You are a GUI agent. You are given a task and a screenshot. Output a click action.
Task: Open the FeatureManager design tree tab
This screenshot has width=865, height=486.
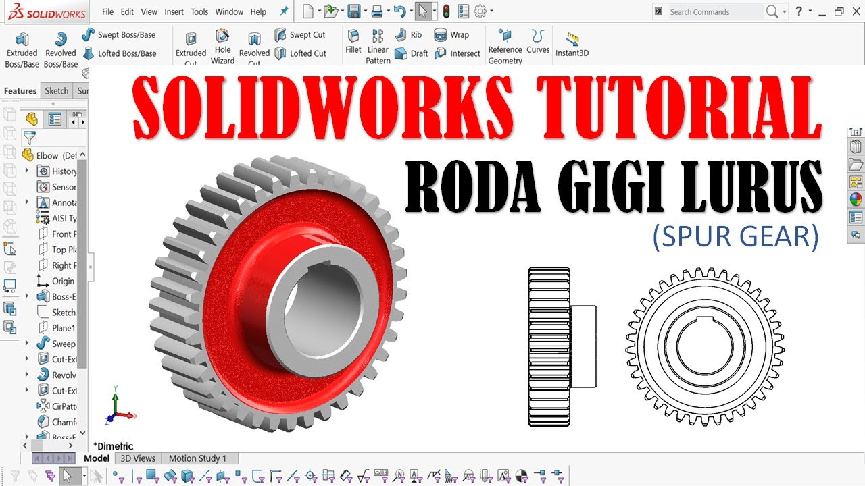pos(31,119)
